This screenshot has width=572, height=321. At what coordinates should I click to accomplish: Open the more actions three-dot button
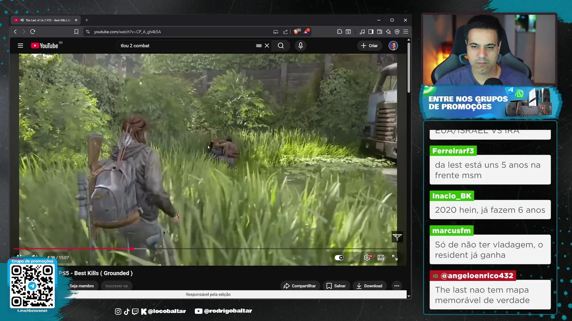pyautogui.click(x=396, y=286)
